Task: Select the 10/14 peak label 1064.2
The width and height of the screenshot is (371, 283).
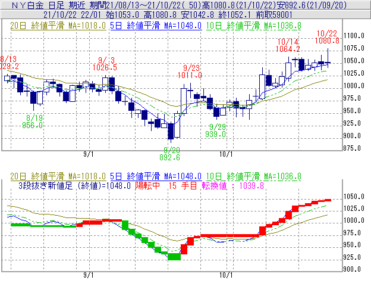Action: (288, 49)
